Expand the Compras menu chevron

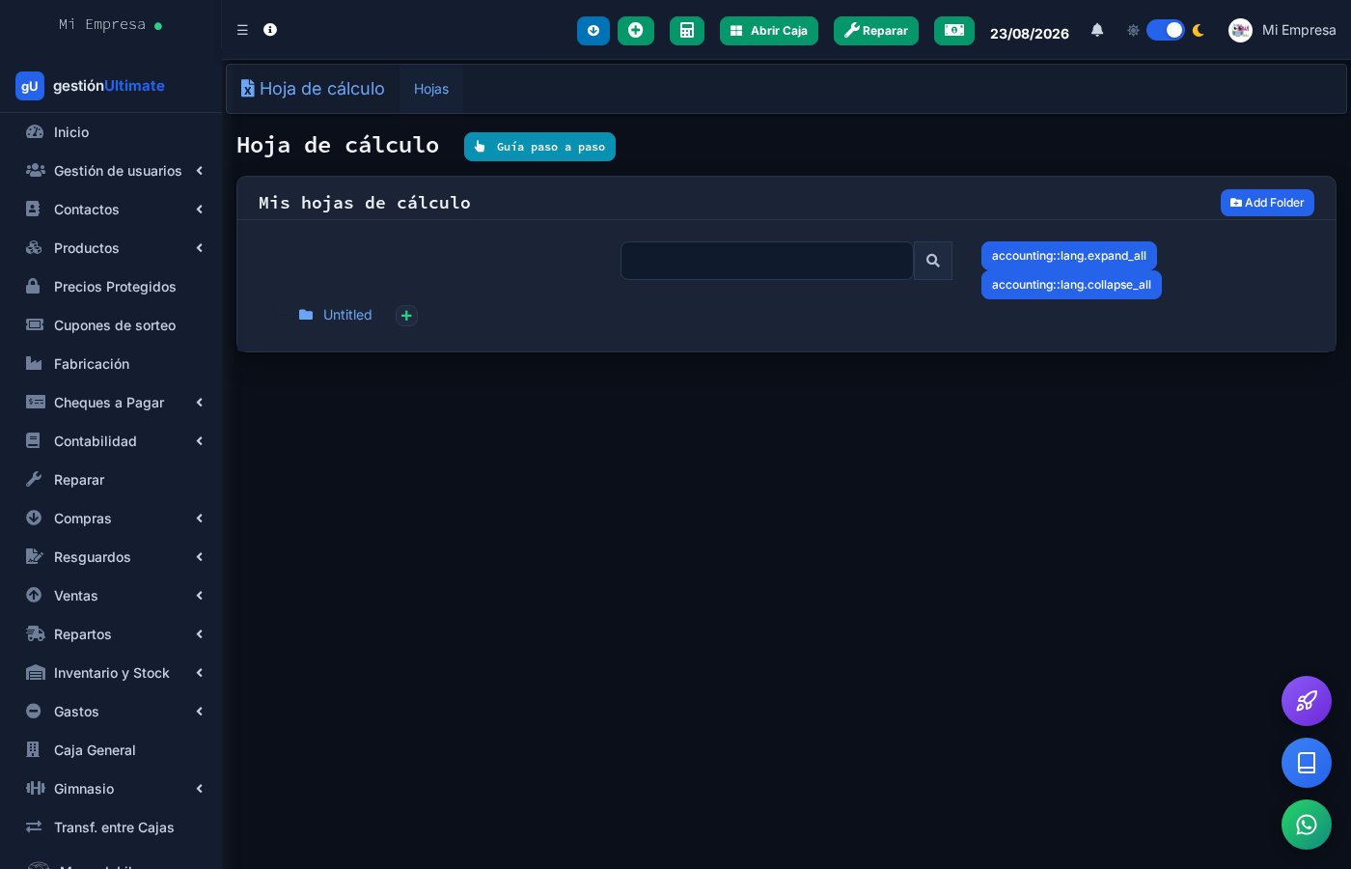(200, 519)
